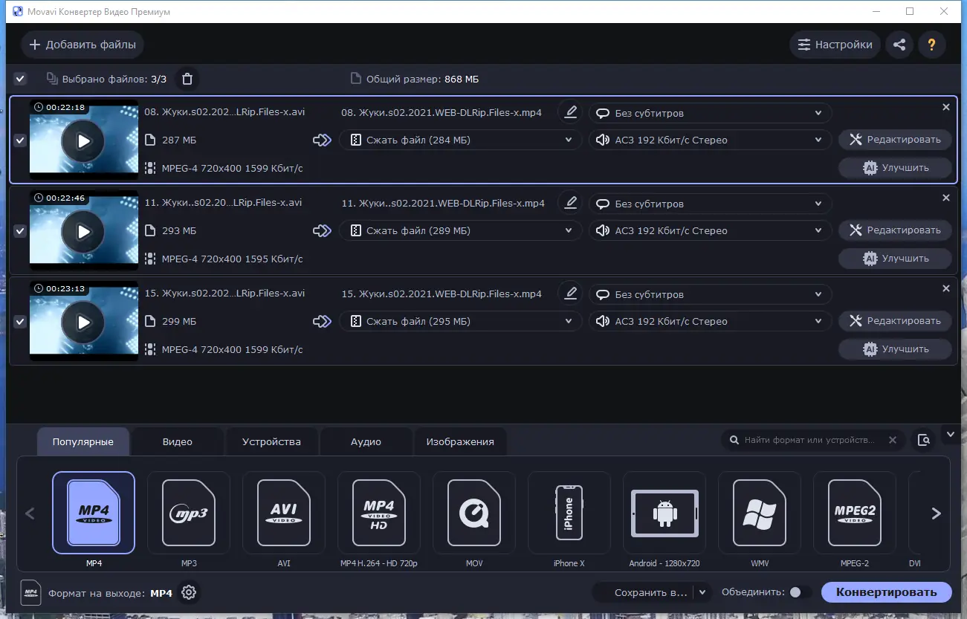967x619 pixels.
Task: Open subtitles dropdown for file 11
Action: click(710, 204)
